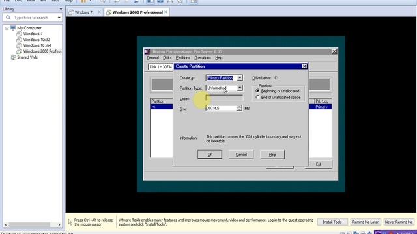Click the Partition column header

pos(161,101)
